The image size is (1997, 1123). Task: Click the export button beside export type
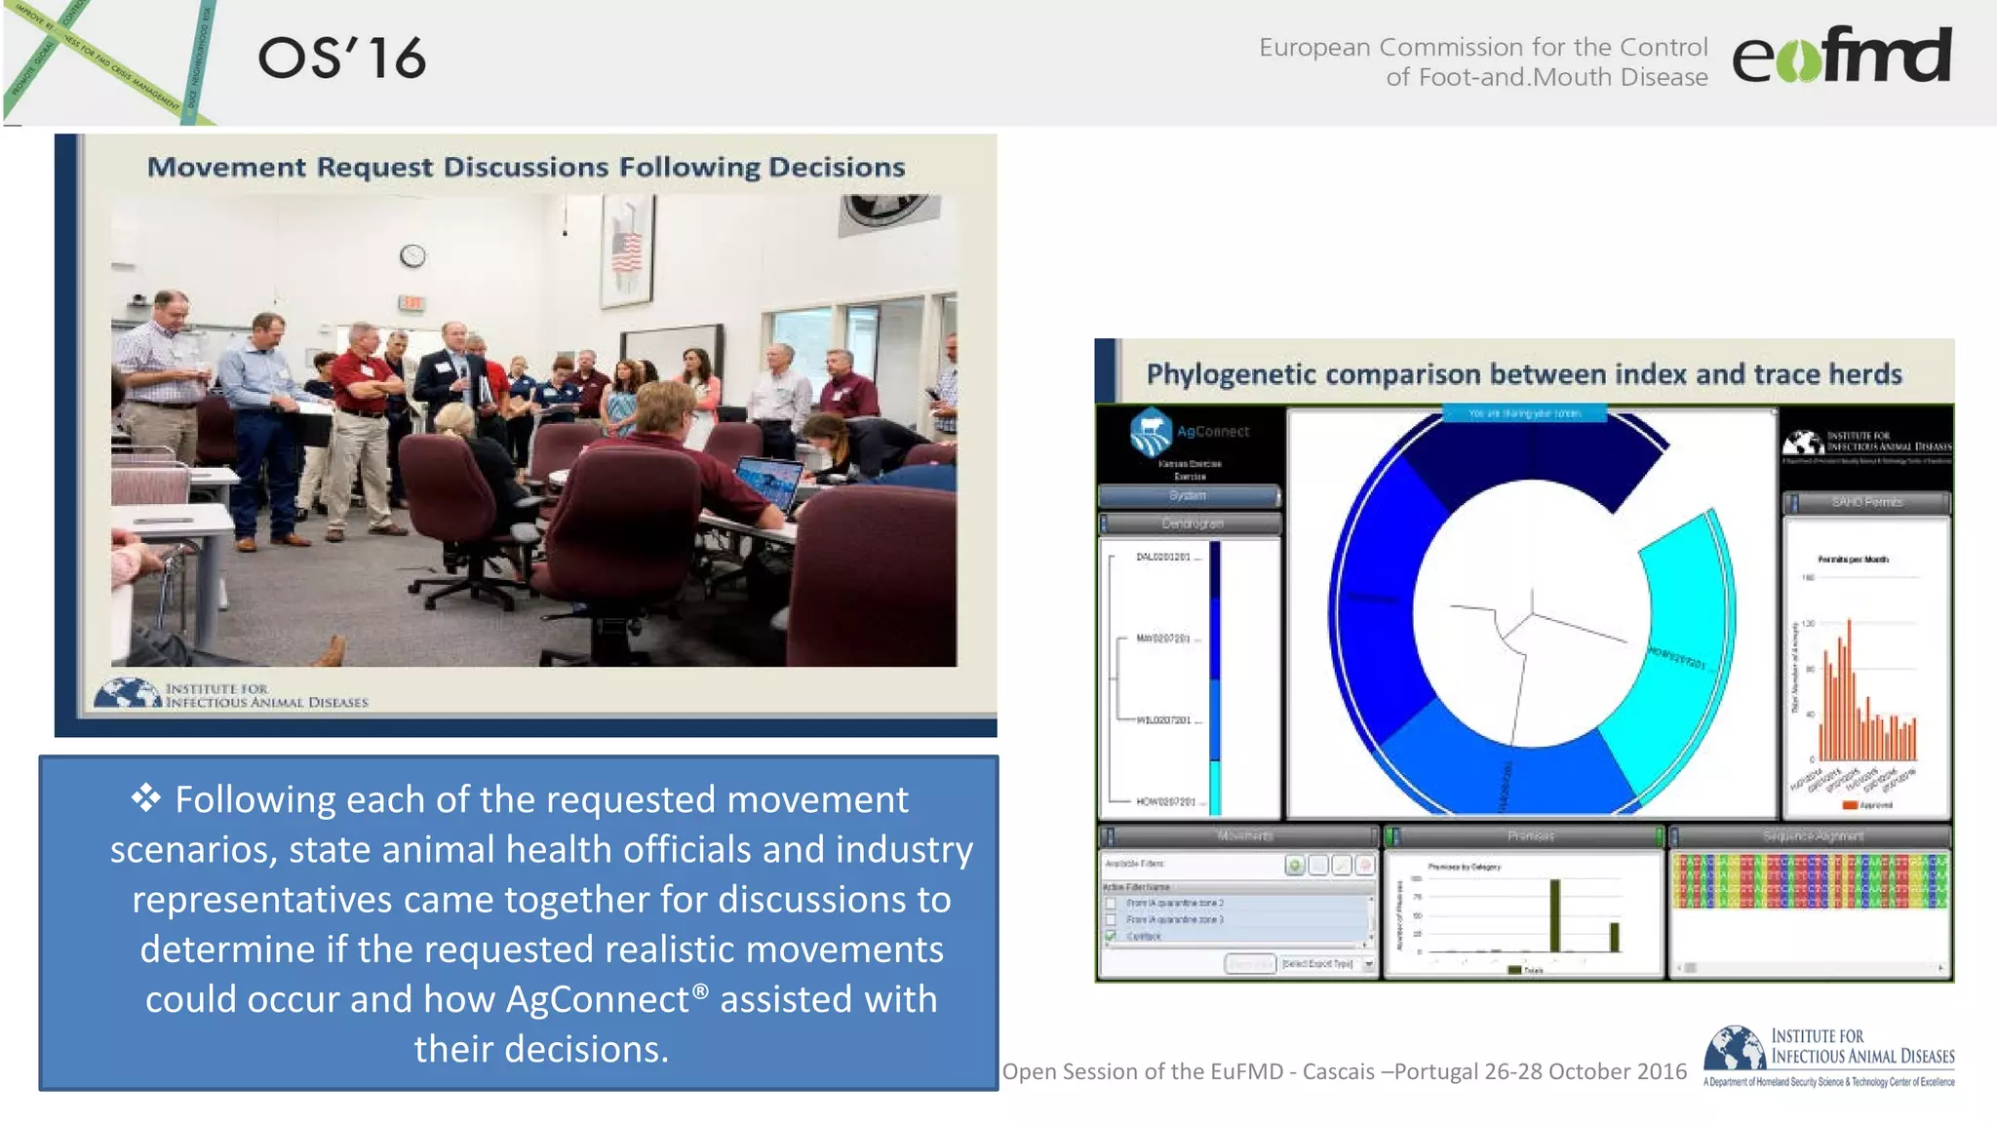tap(1250, 963)
